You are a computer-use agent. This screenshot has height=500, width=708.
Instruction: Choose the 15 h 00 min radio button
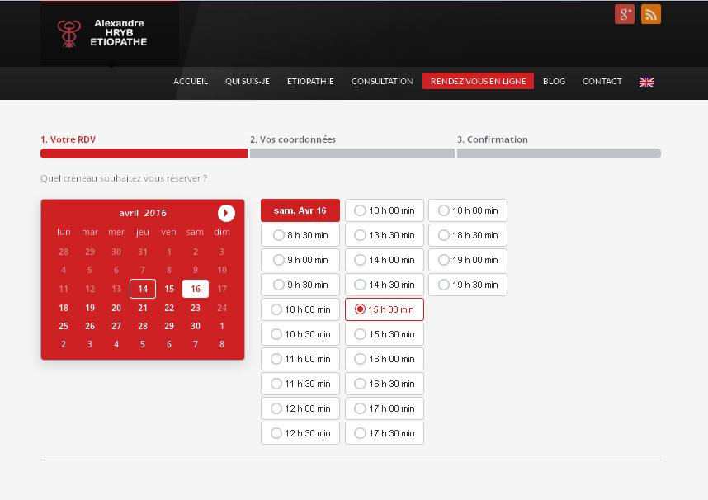tap(360, 309)
